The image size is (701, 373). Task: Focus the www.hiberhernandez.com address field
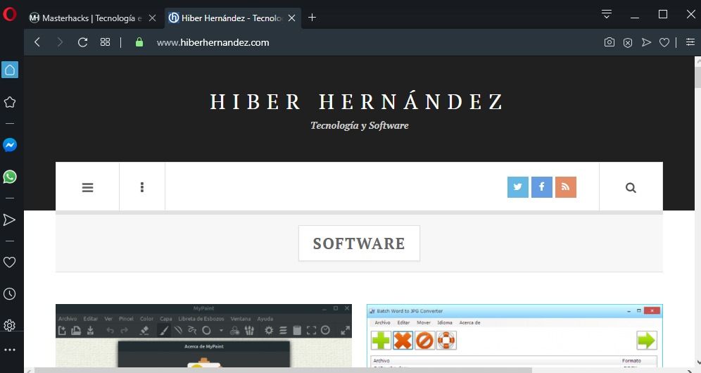[x=213, y=42]
